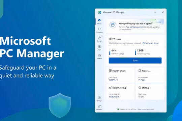Open the Process card
The width and height of the screenshot is (182, 121).
coord(150,75)
